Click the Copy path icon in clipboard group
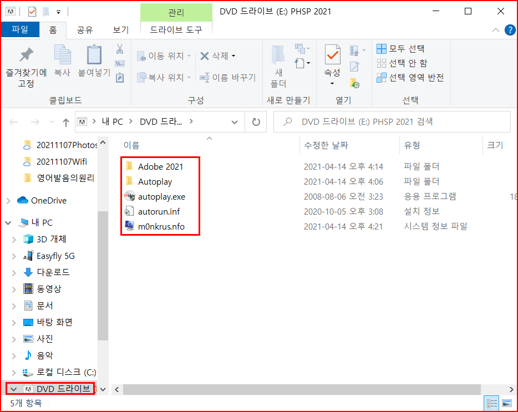 120,63
